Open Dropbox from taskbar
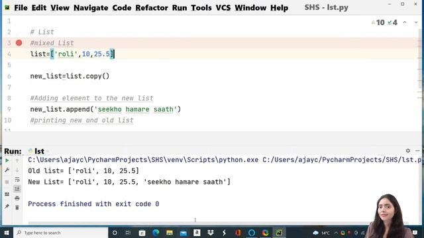This screenshot has height=238, width=424. point(211,233)
